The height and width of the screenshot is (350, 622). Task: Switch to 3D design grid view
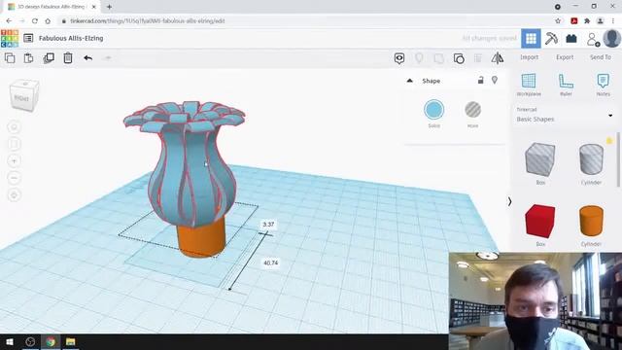531,39
